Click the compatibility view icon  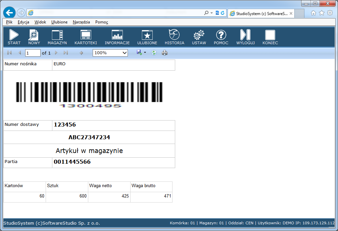tap(217, 13)
